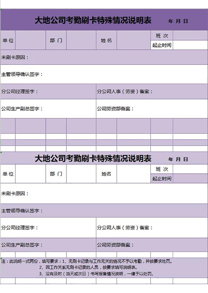
Task: Select 公司生产副总签字 in the bottom form
Action: pyautogui.click(x=48, y=245)
